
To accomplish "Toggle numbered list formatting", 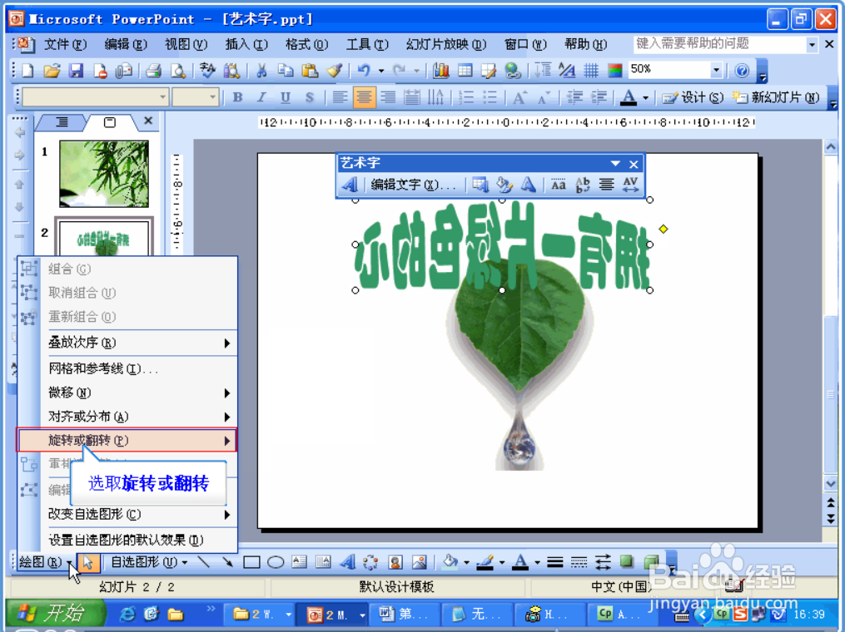I will pyautogui.click(x=466, y=97).
